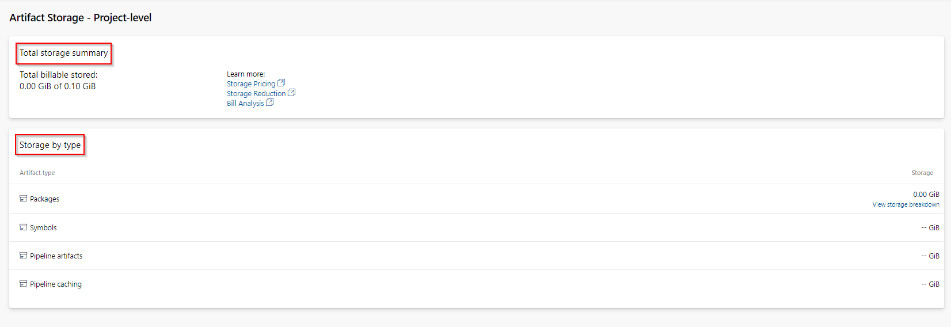Select the Pipeline artifacts row label

coord(56,256)
